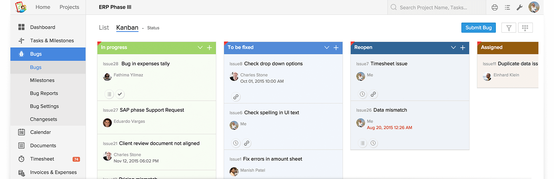Select the Kanban view tab

(x=127, y=28)
